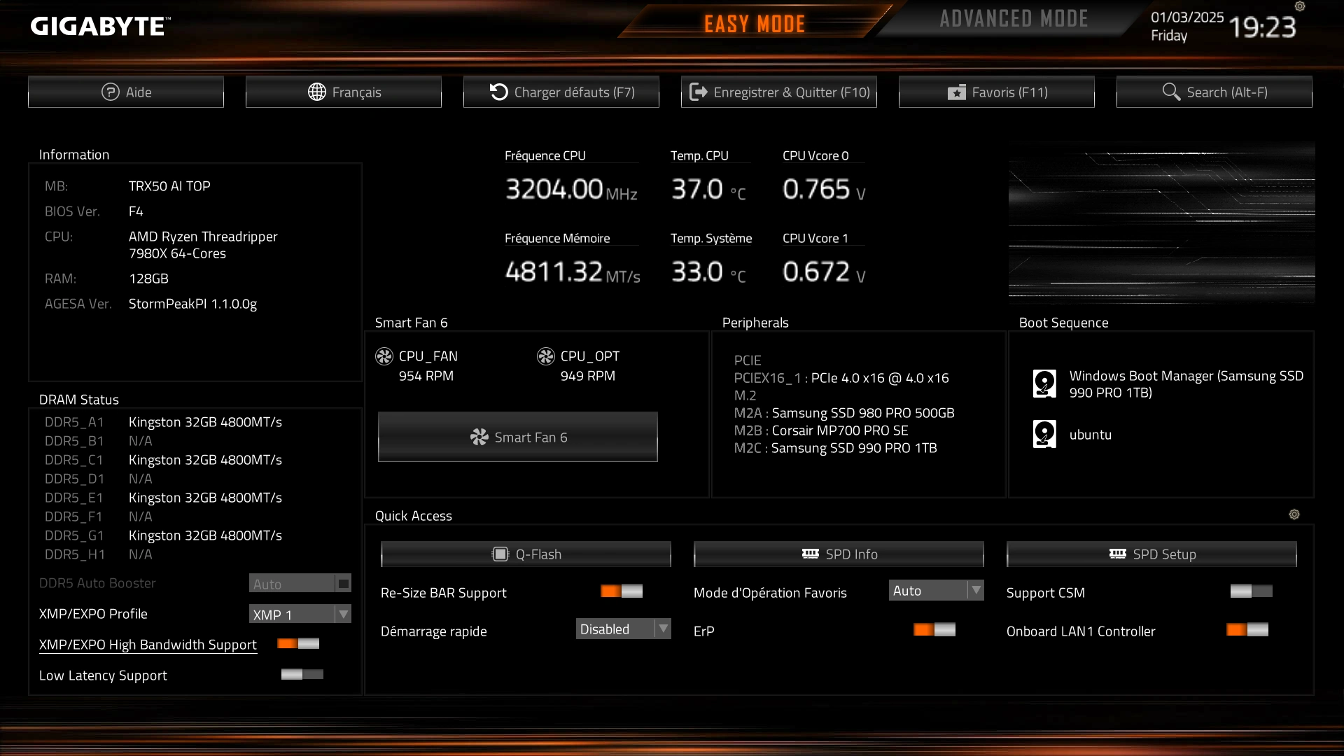The height and width of the screenshot is (756, 1344).
Task: Click the Windows Boot Manager disk icon
Action: (1044, 384)
